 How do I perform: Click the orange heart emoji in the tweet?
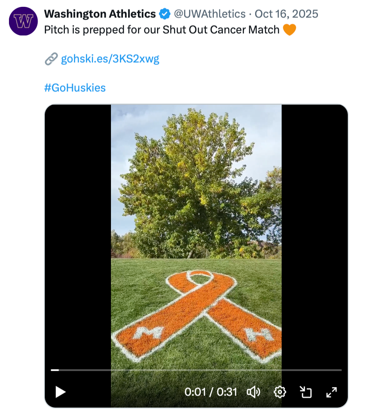tap(289, 30)
